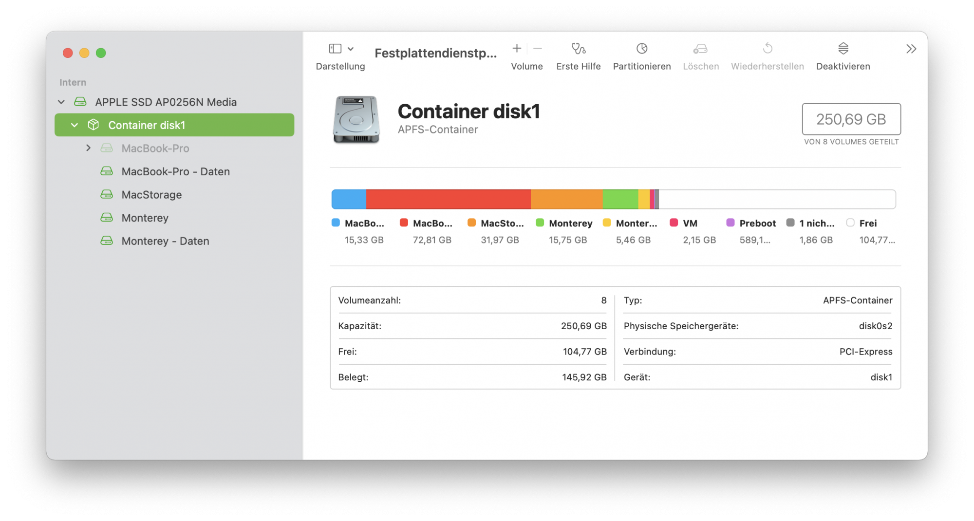The width and height of the screenshot is (974, 521).
Task: Click the Verbindung value PCI-Express
Action: tap(866, 352)
